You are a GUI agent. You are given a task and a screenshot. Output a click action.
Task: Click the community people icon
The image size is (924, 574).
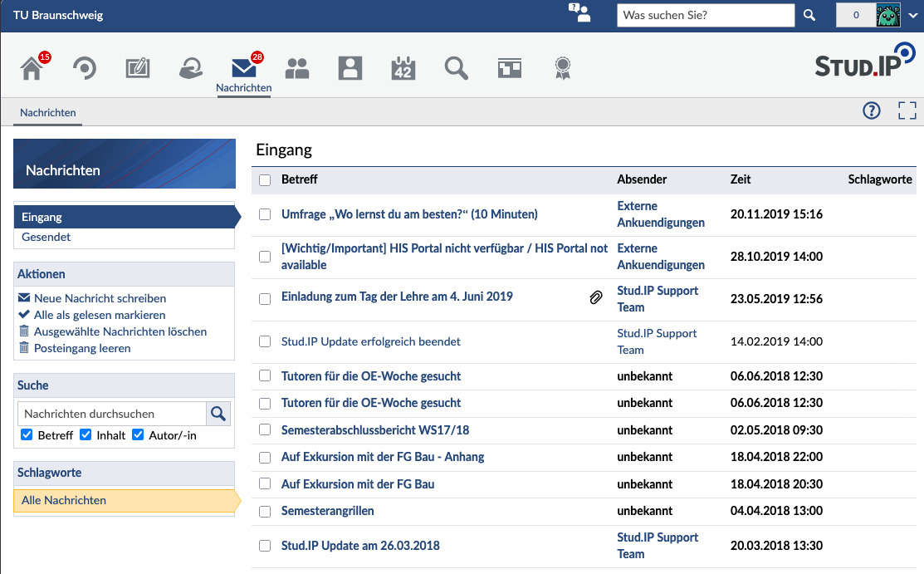297,68
